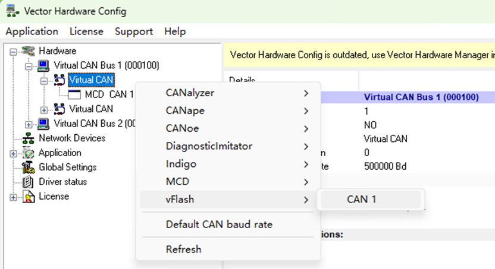
Task: Select the highlighted Virtual CAN tree item
Action: coord(91,80)
